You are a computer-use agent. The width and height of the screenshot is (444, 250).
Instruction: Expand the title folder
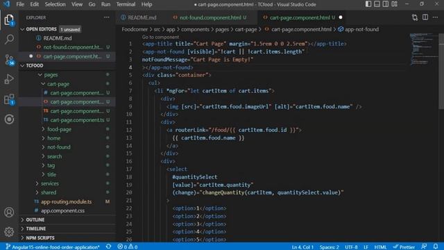[x=43, y=174]
